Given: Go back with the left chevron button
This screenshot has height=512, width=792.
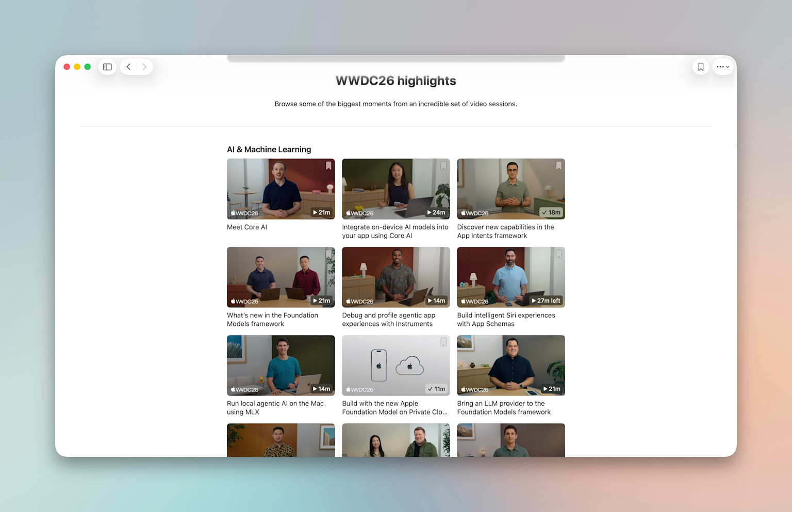Looking at the screenshot, I should click(128, 67).
